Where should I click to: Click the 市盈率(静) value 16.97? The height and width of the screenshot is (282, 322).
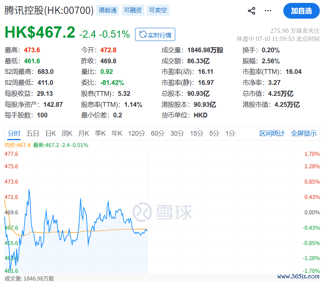click(206, 83)
